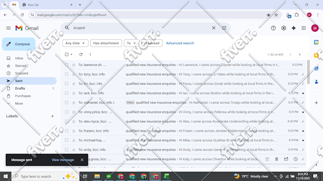This screenshot has width=323, height=181.
Task: Clear the search with the X icon
Action: [214, 28]
